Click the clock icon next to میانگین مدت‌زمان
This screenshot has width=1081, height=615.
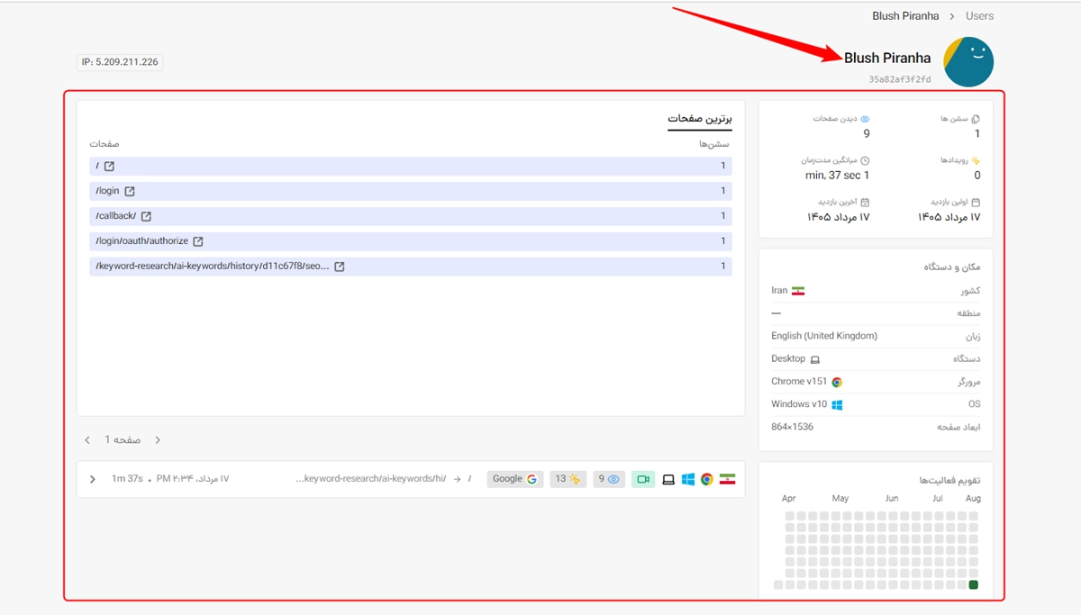[x=865, y=160]
